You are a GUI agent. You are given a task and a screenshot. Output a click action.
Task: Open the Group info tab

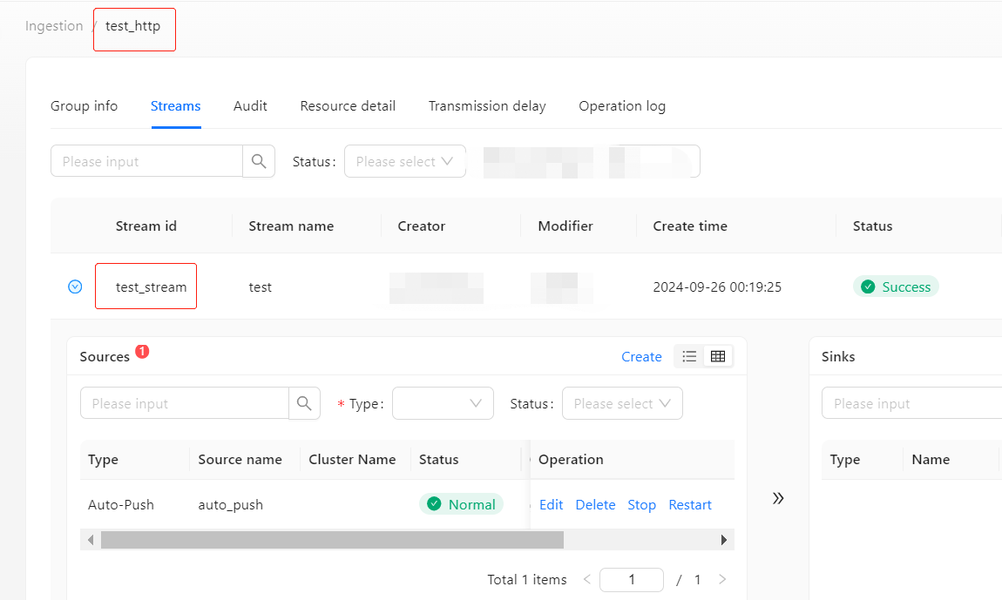(x=84, y=106)
